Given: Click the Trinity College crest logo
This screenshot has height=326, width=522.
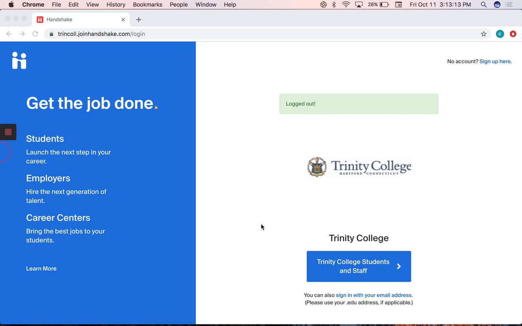Looking at the screenshot, I should tap(317, 167).
